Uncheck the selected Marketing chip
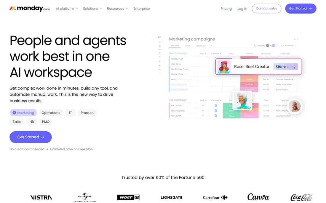This screenshot has width=326, height=203. (23, 113)
